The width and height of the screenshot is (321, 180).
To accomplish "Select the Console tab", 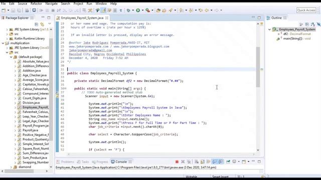I will point(121,161).
